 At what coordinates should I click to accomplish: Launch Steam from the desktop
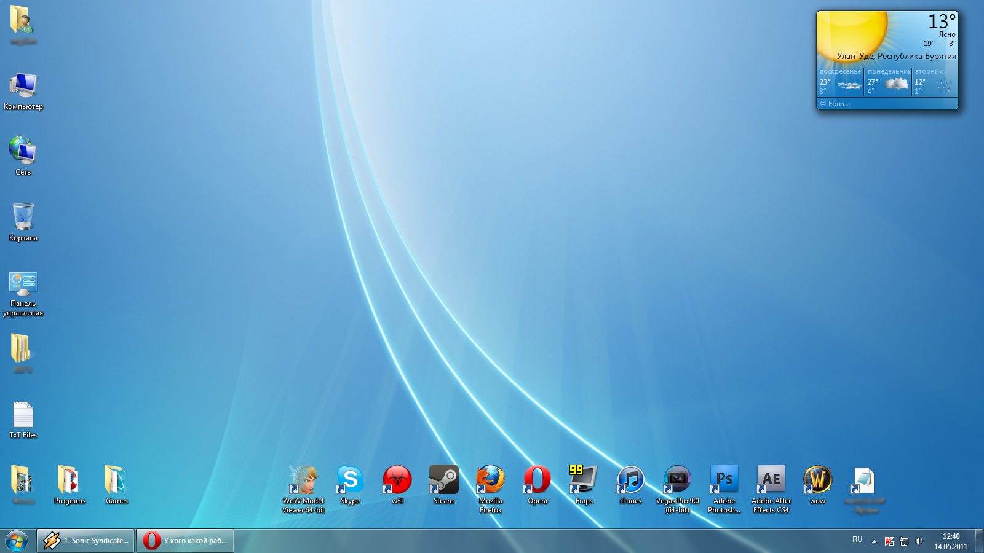443,480
